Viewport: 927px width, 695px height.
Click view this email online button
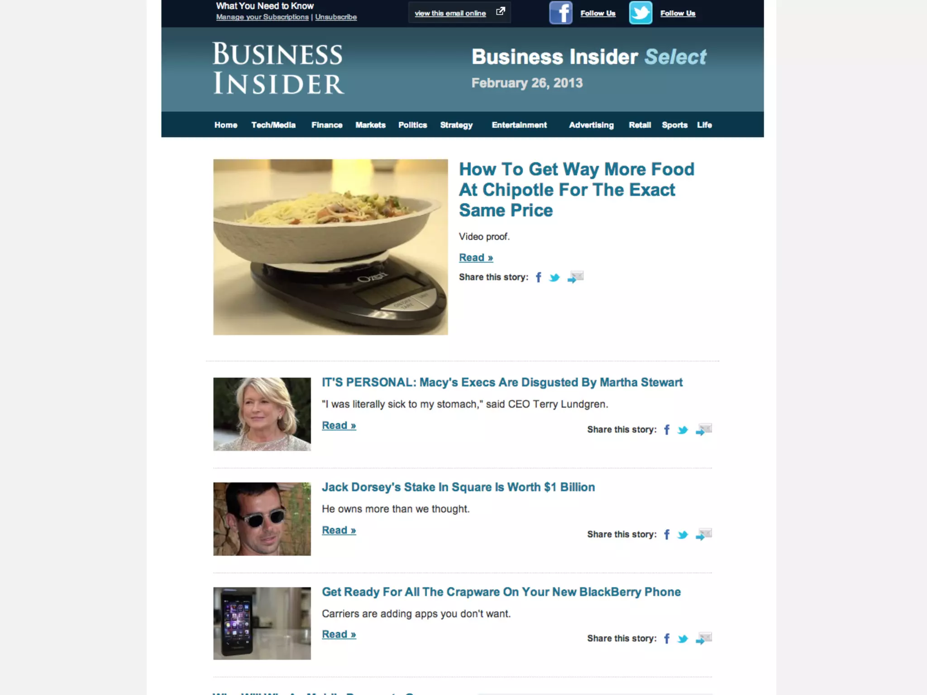coord(459,13)
